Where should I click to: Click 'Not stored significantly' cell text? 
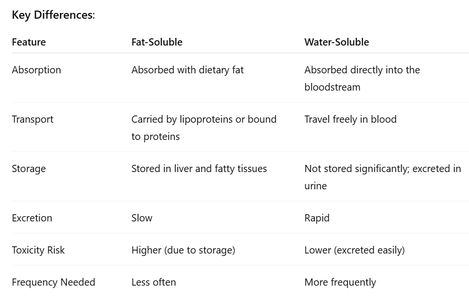pyautogui.click(x=383, y=177)
